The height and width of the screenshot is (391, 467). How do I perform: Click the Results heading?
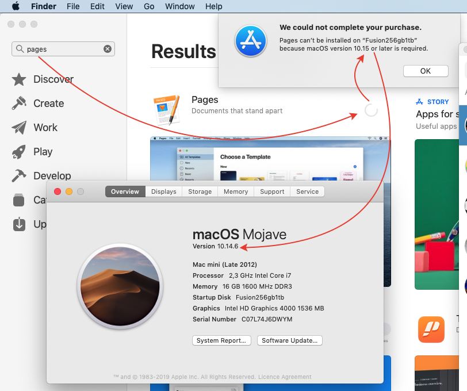(x=184, y=52)
